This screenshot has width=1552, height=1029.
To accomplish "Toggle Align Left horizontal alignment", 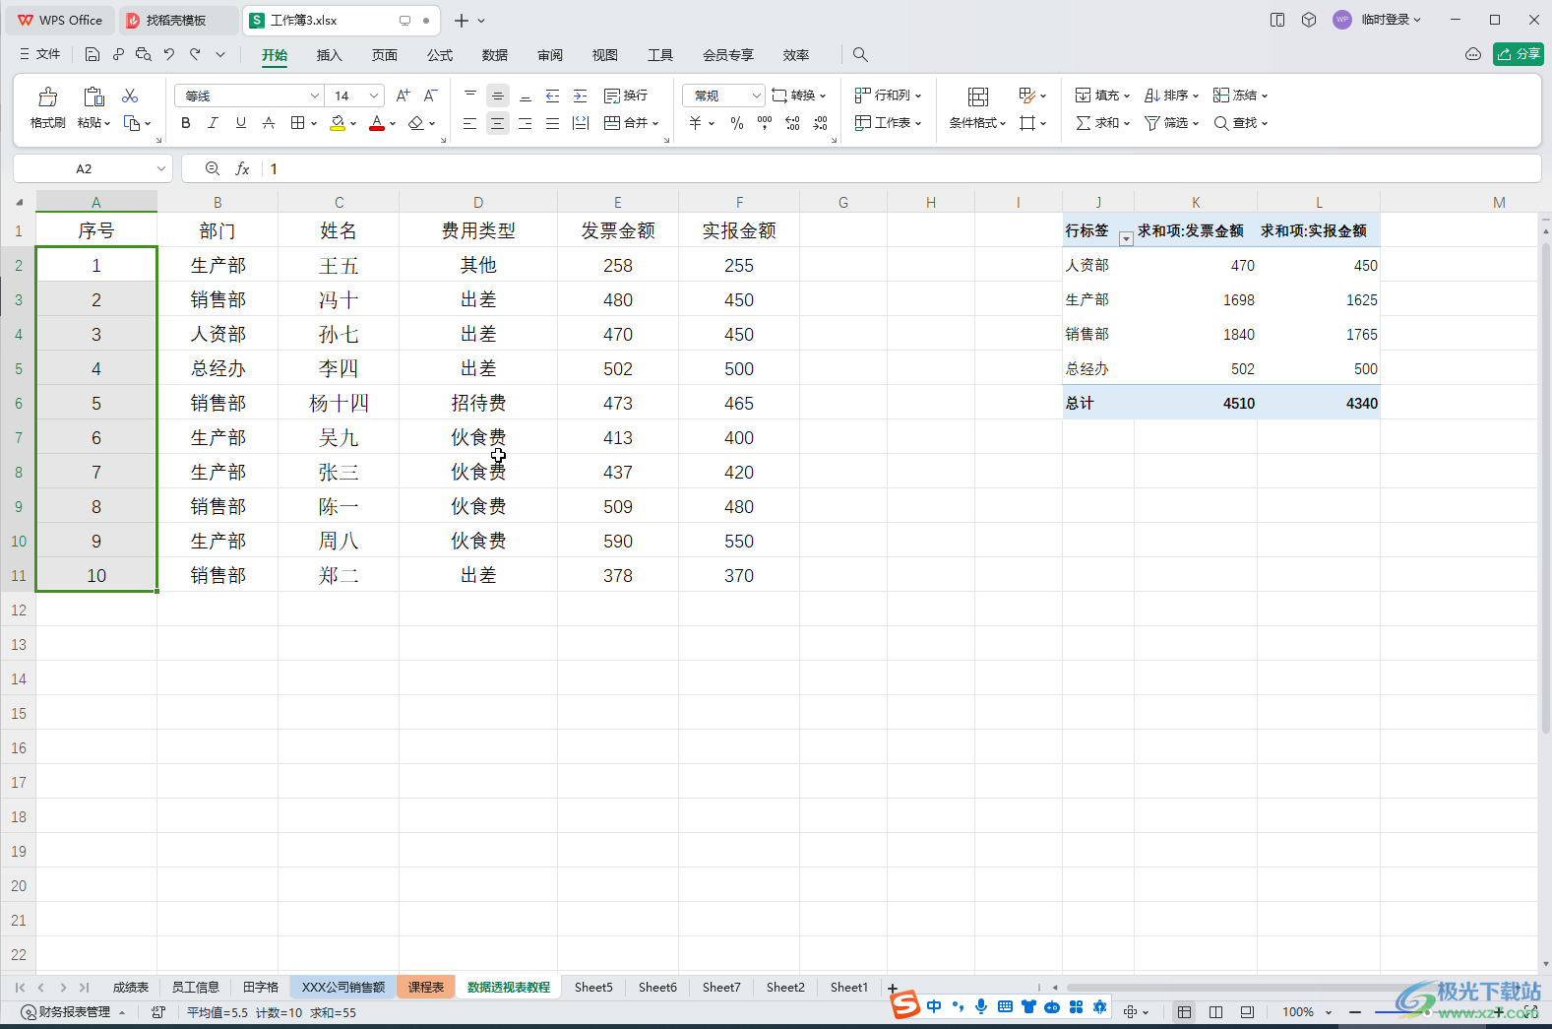I will (x=470, y=123).
